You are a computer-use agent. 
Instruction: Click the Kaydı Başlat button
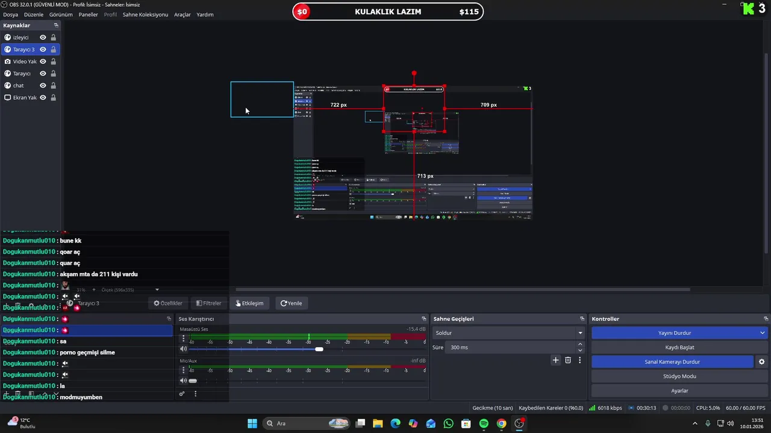(679, 348)
